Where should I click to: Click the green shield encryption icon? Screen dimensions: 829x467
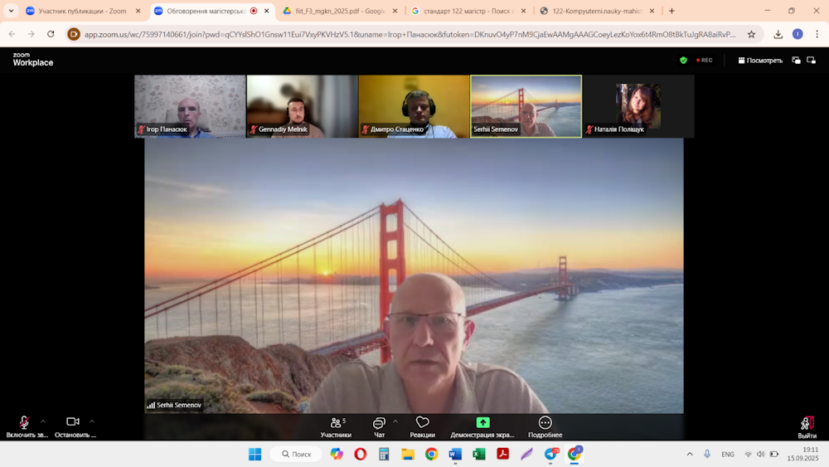(x=683, y=61)
